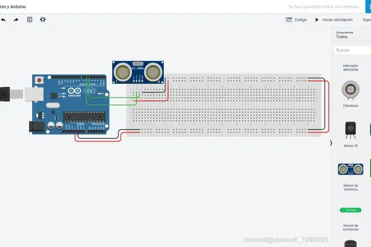Open the Código editor panel

pos(296,20)
